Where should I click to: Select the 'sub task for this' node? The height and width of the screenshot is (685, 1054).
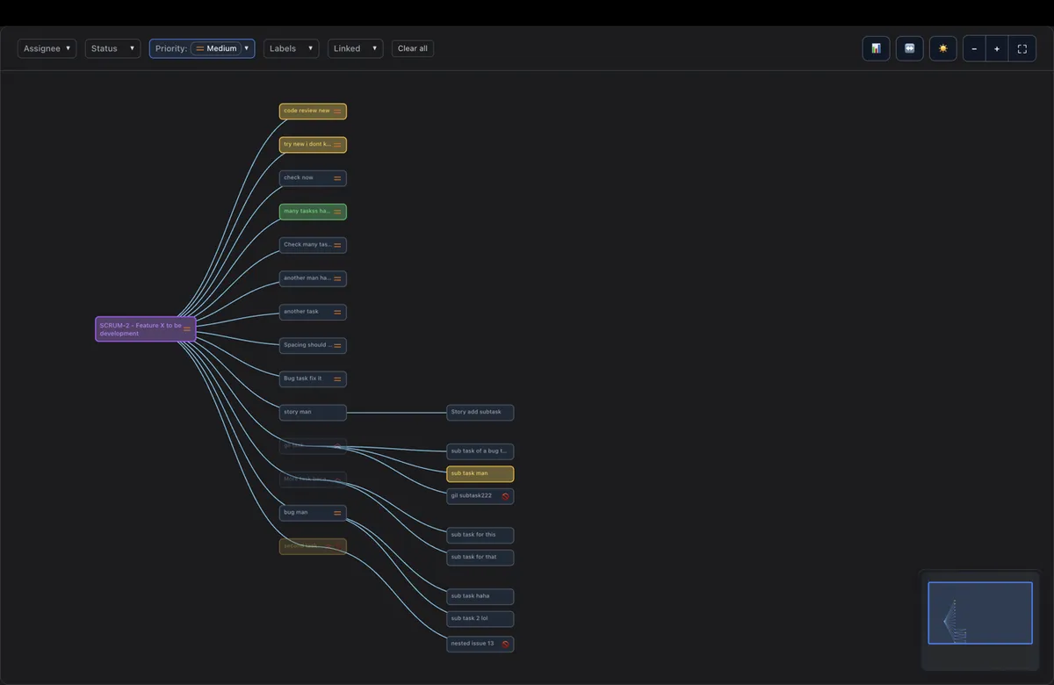point(480,535)
